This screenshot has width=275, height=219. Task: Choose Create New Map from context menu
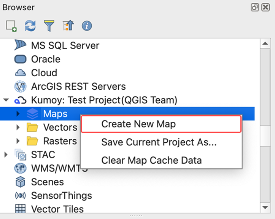coord(161,124)
